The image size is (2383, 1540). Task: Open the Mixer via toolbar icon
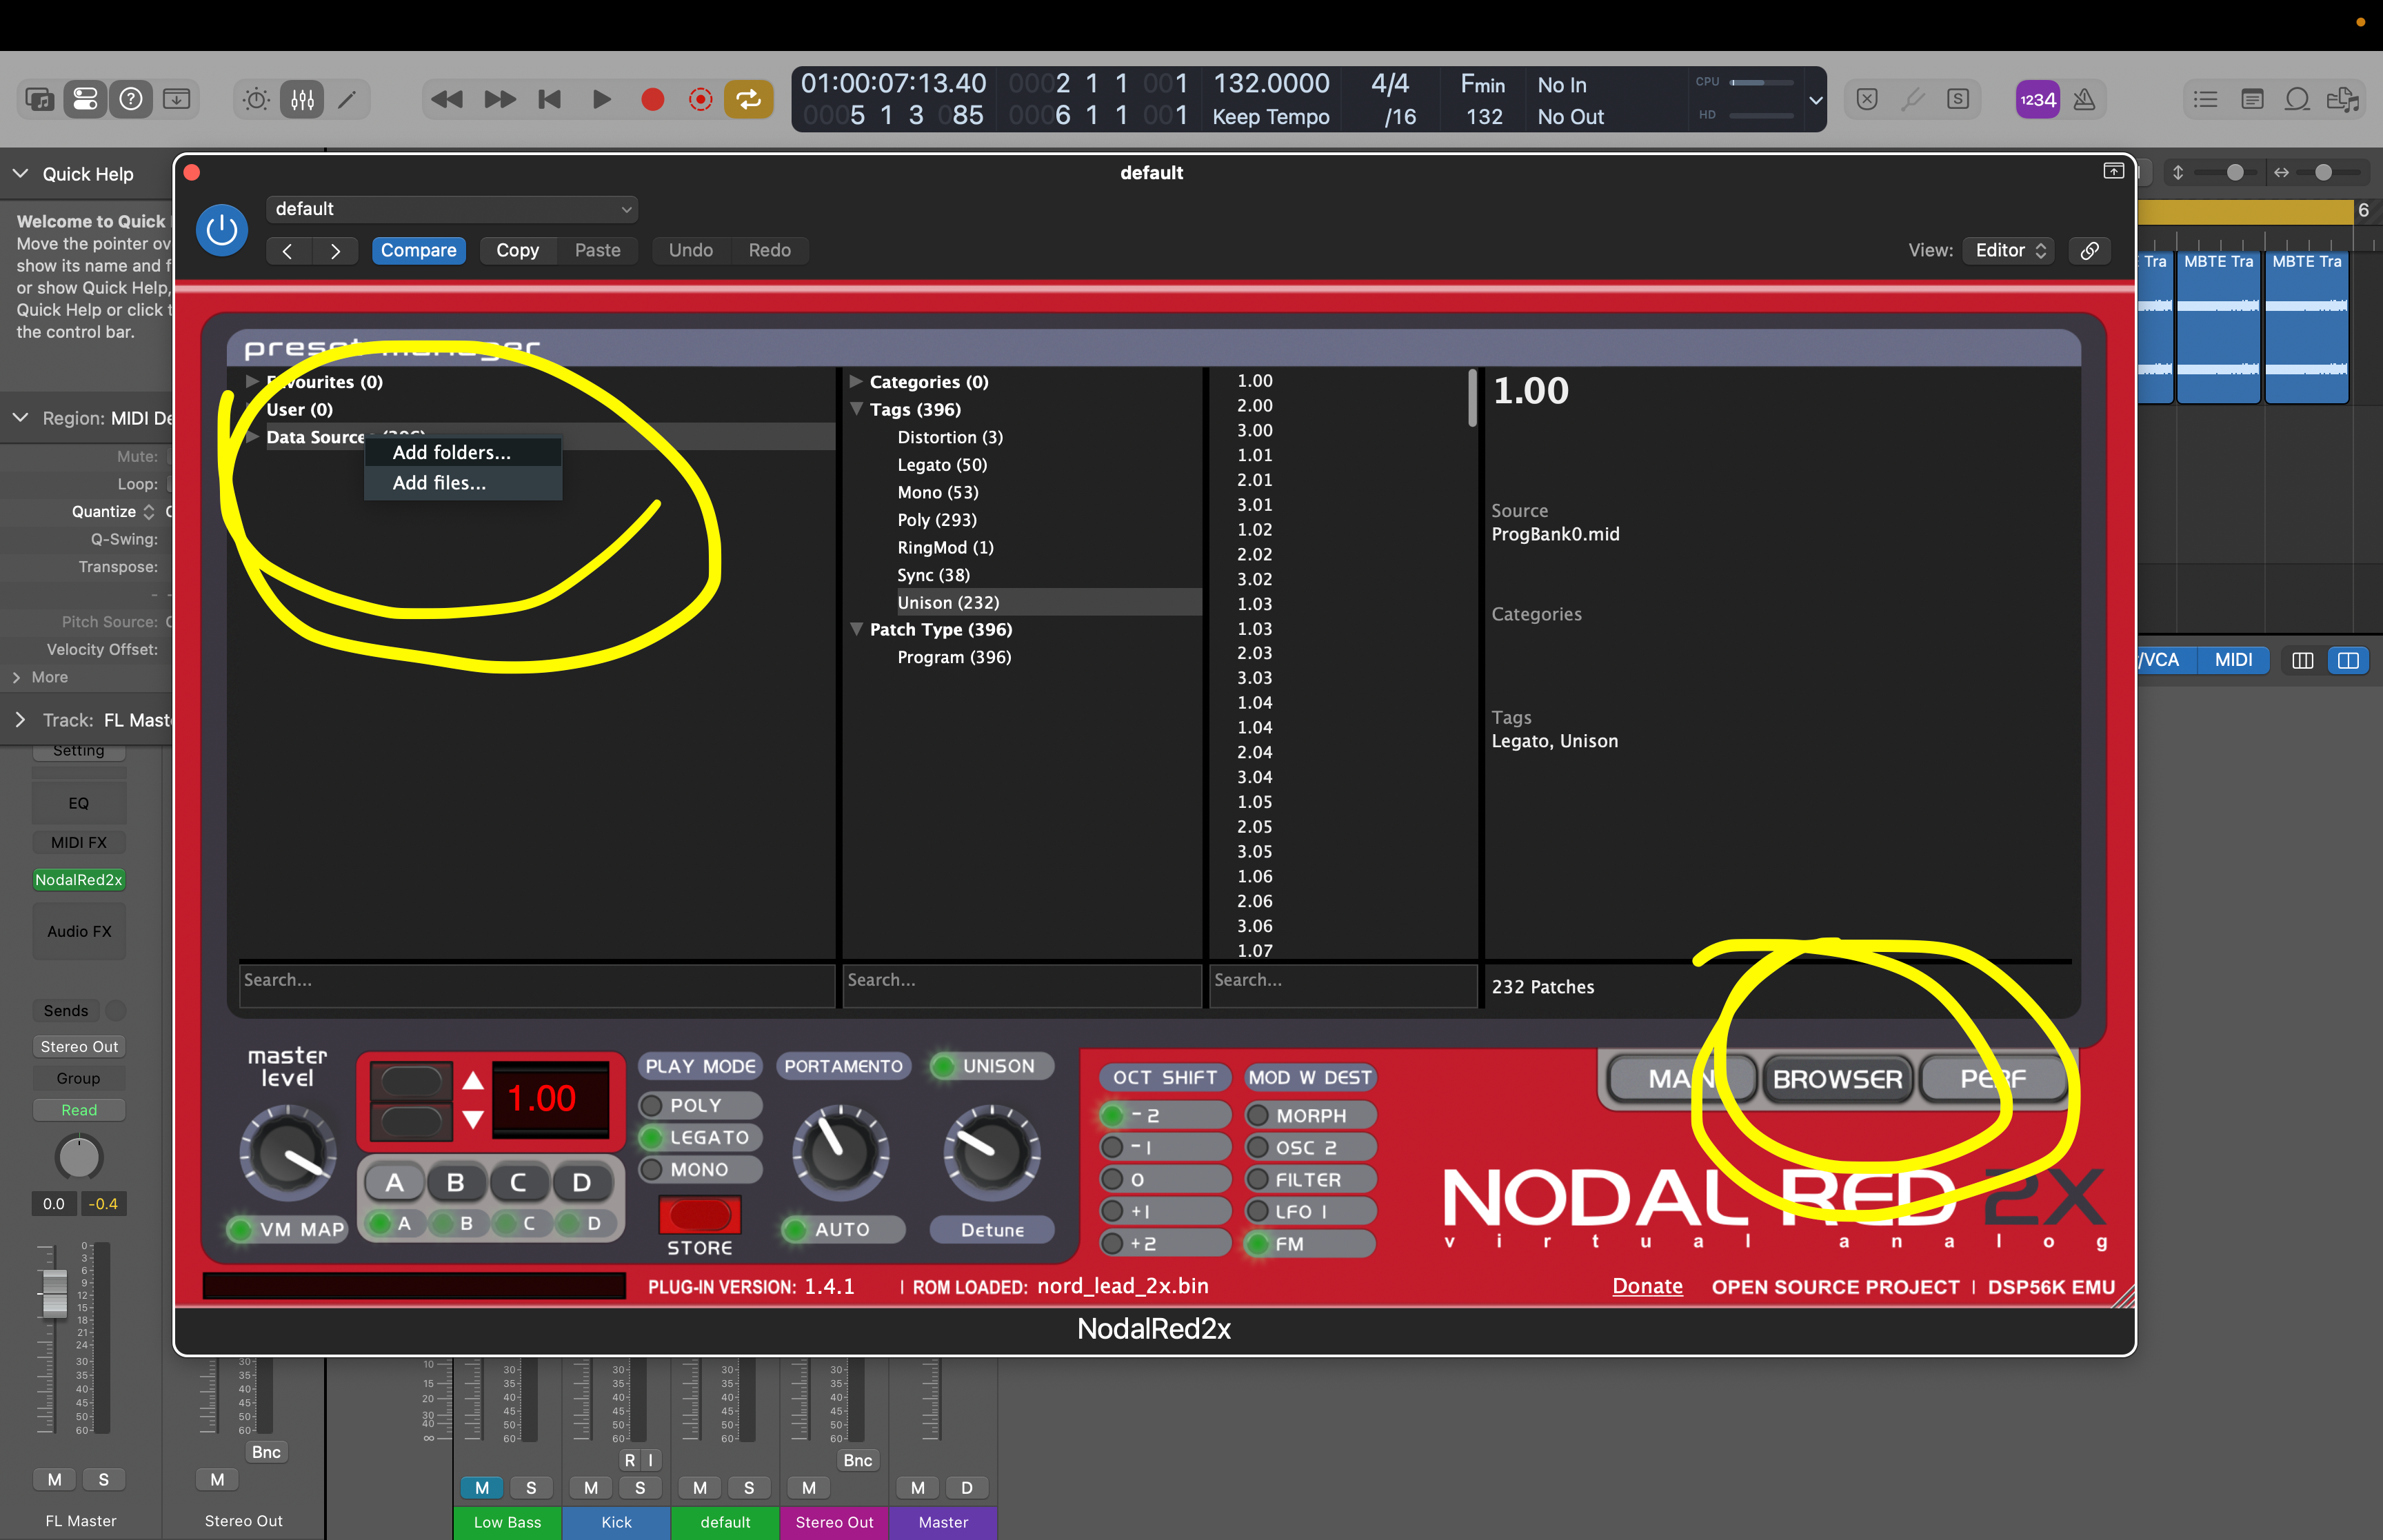click(302, 99)
